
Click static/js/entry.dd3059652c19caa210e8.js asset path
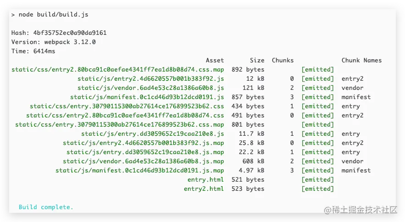[152, 134]
